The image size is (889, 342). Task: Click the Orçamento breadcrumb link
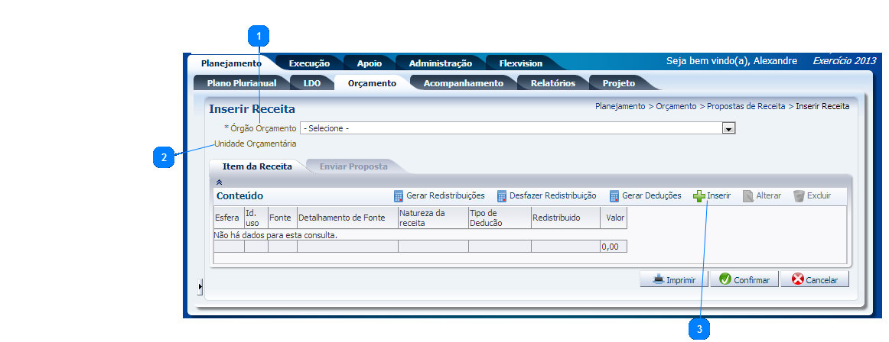pyautogui.click(x=676, y=107)
